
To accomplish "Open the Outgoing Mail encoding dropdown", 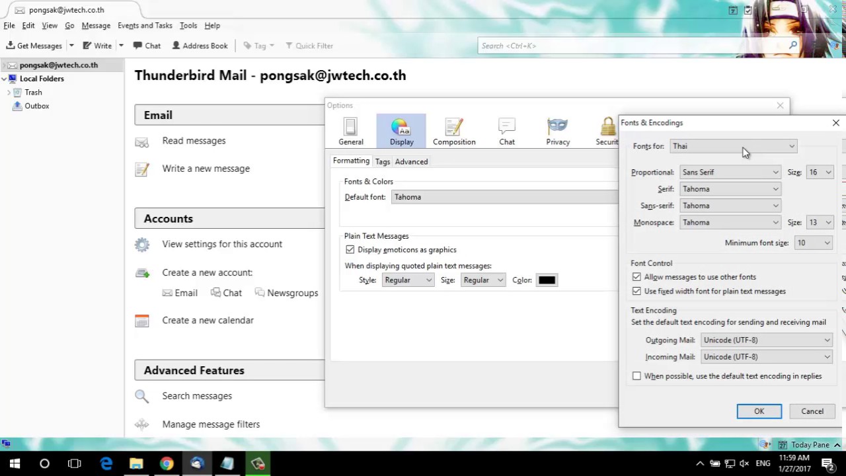I will (x=767, y=340).
